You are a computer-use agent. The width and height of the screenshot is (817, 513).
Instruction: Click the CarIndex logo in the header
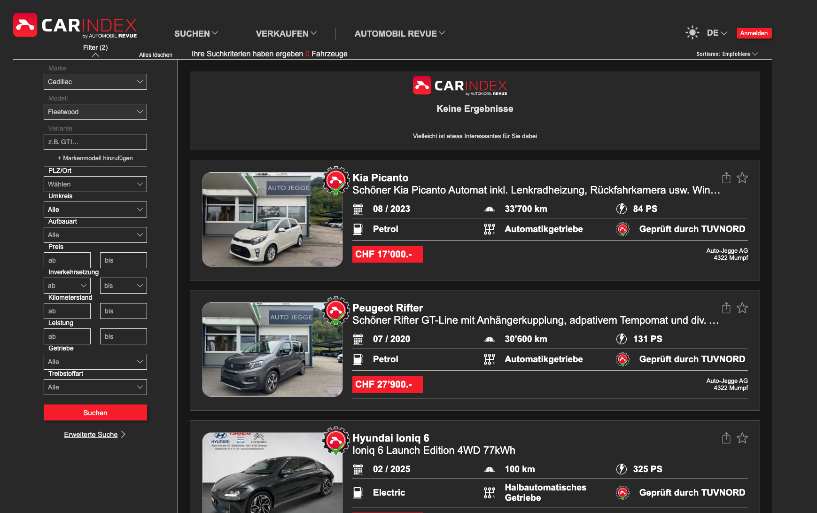click(75, 25)
